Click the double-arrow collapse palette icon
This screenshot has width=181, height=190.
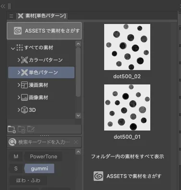pyautogui.click(x=3, y=6)
